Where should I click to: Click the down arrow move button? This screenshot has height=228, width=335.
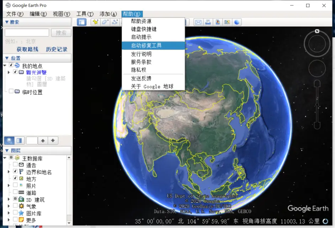point(53,140)
